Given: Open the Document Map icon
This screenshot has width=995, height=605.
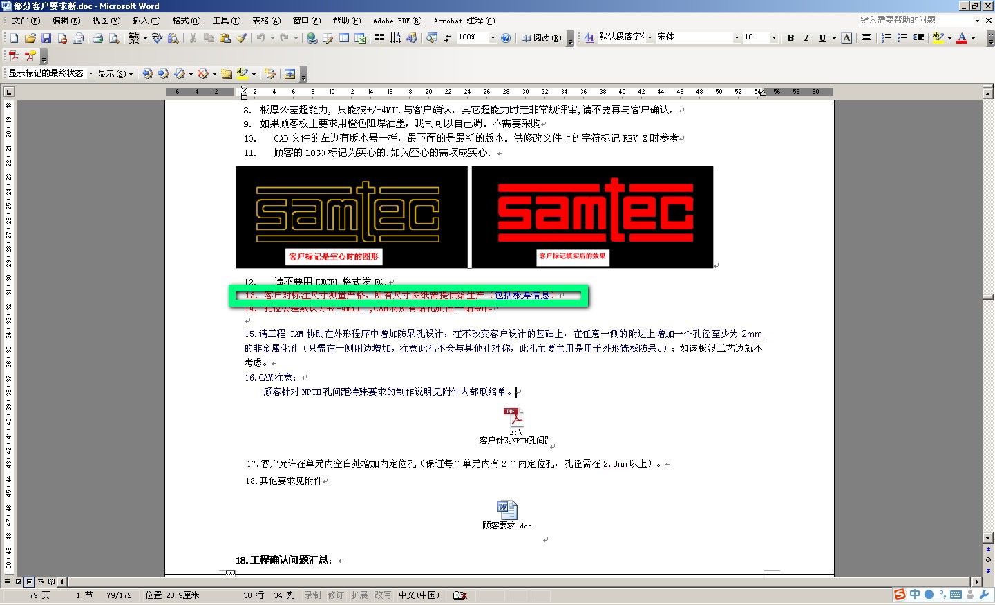Looking at the screenshot, I should [432, 38].
